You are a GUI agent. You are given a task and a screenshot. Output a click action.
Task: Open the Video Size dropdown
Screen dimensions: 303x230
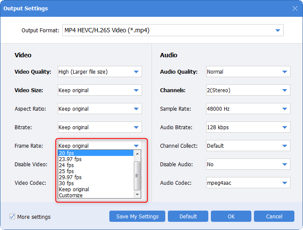pyautogui.click(x=100, y=90)
